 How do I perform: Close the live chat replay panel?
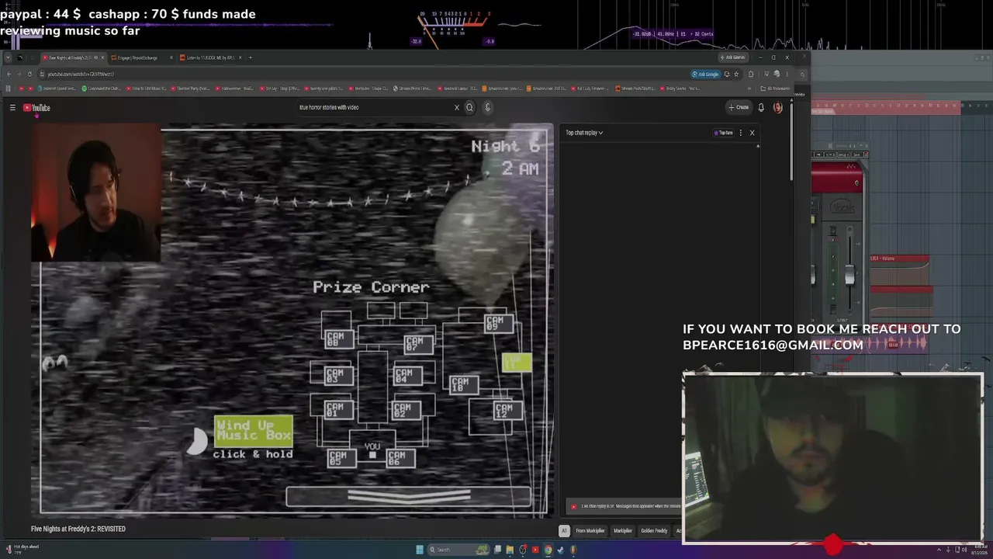[752, 133]
